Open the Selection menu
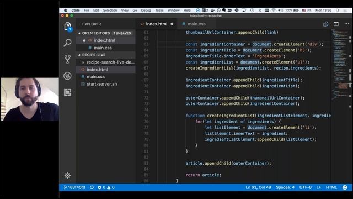The image size is (353, 199). point(110,10)
